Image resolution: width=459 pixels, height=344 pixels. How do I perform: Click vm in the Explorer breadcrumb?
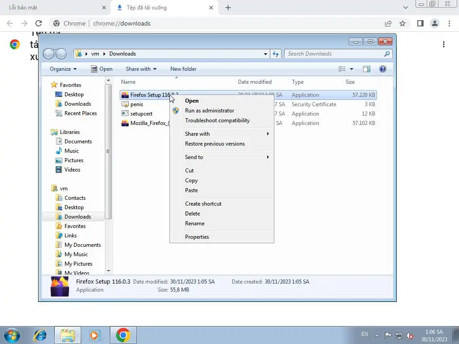tap(95, 54)
